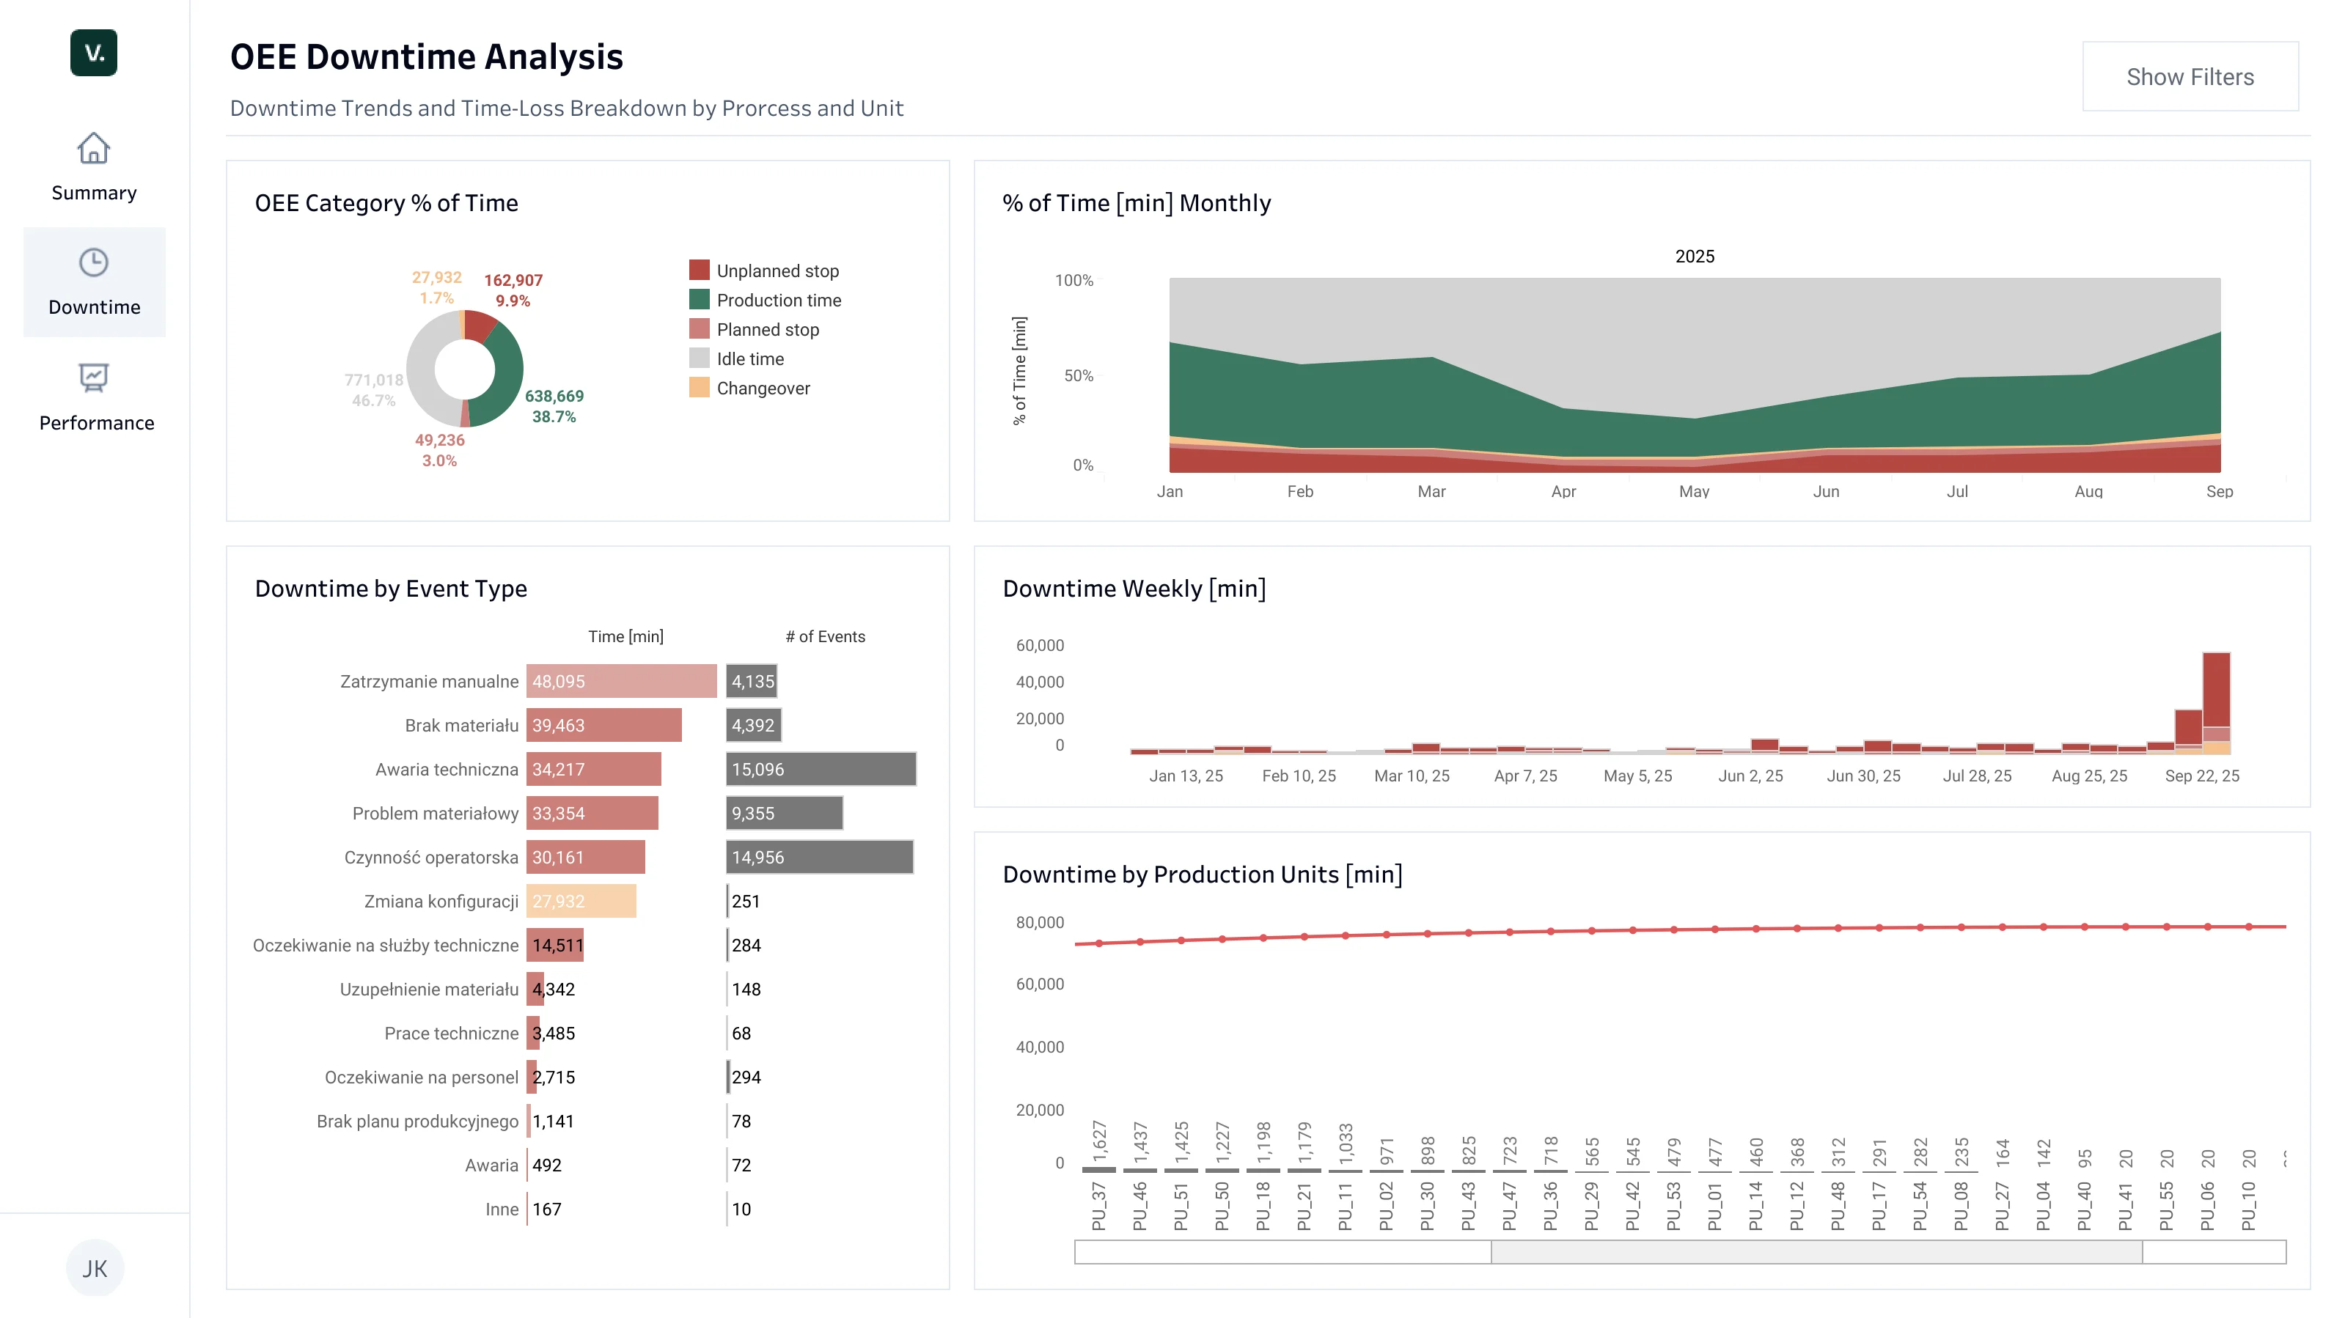
Task: Click the # of Events column header
Action: 825,636
